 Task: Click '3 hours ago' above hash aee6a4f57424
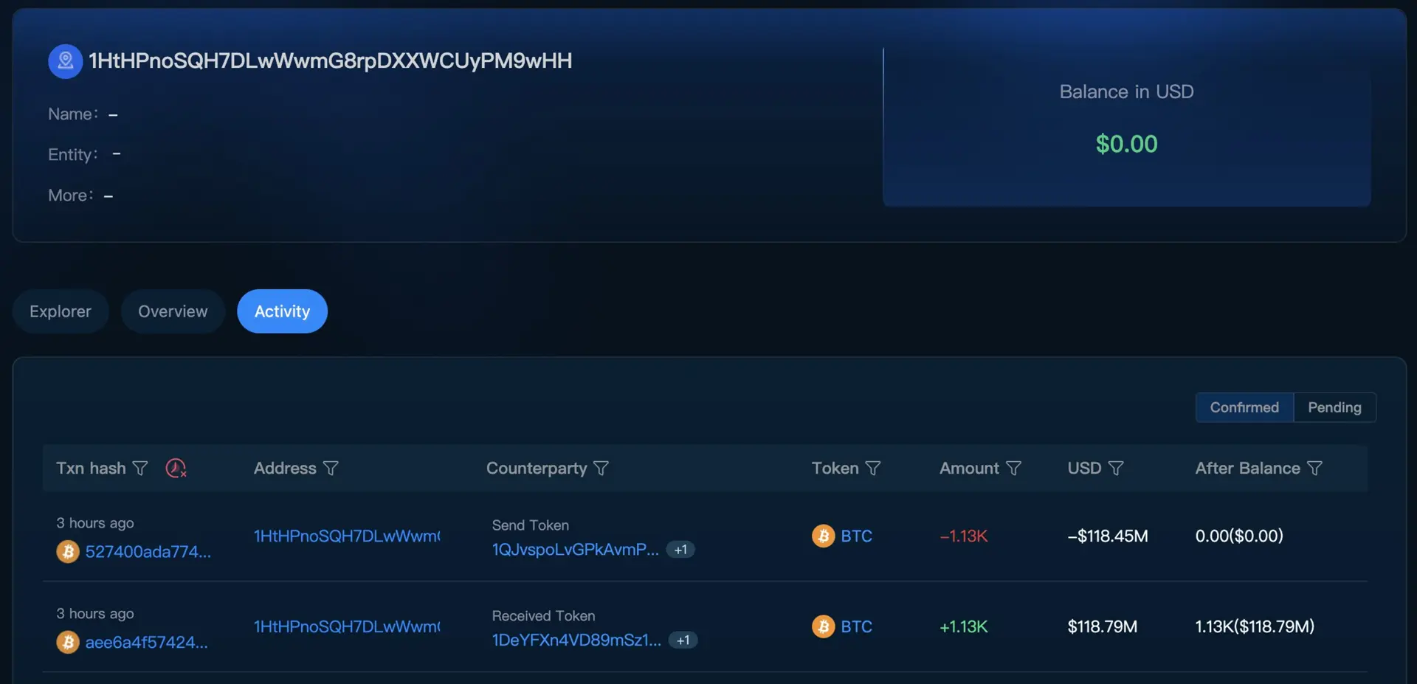click(x=95, y=614)
